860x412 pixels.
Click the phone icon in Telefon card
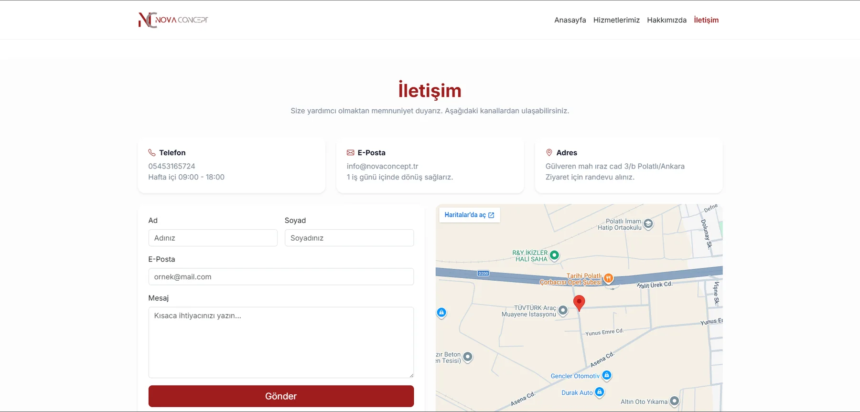(152, 153)
